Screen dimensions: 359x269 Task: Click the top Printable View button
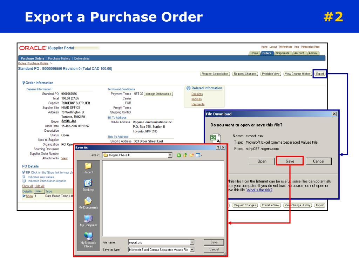pos(271,74)
